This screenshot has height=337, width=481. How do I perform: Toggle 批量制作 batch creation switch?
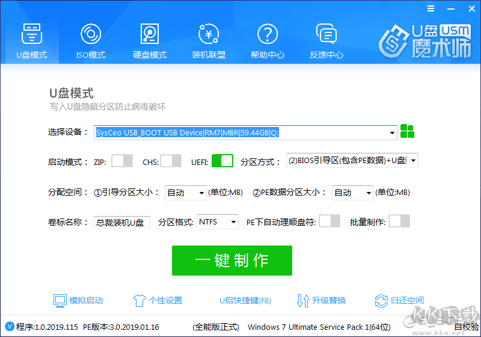[x=399, y=221]
